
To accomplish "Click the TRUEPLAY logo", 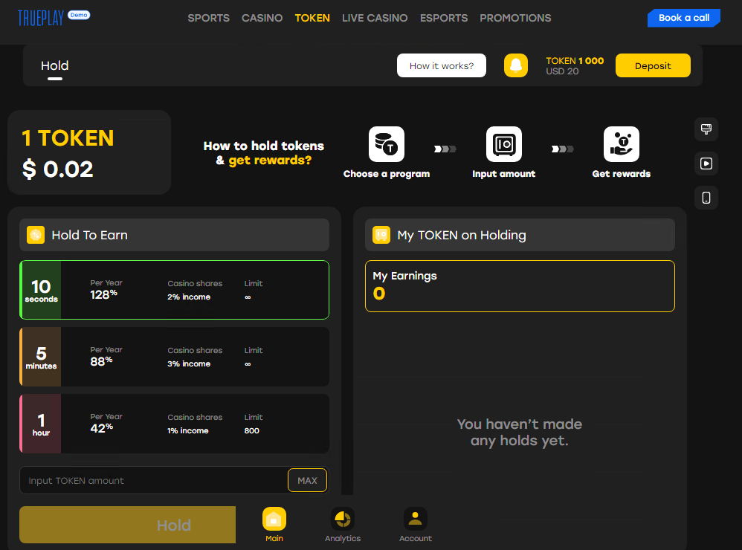I will [41, 18].
